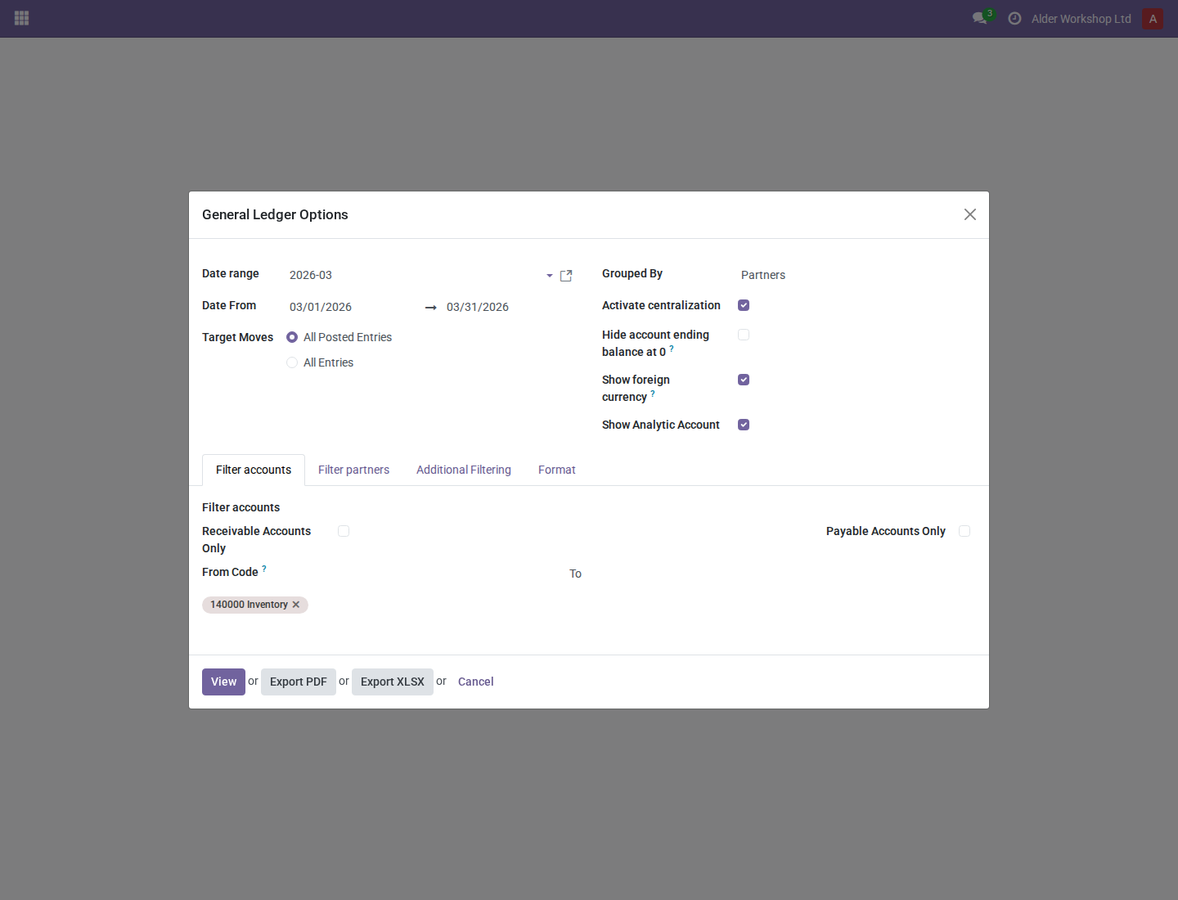The width and height of the screenshot is (1178, 900).
Task: Click the Show foreign currency help mark
Action: click(653, 394)
